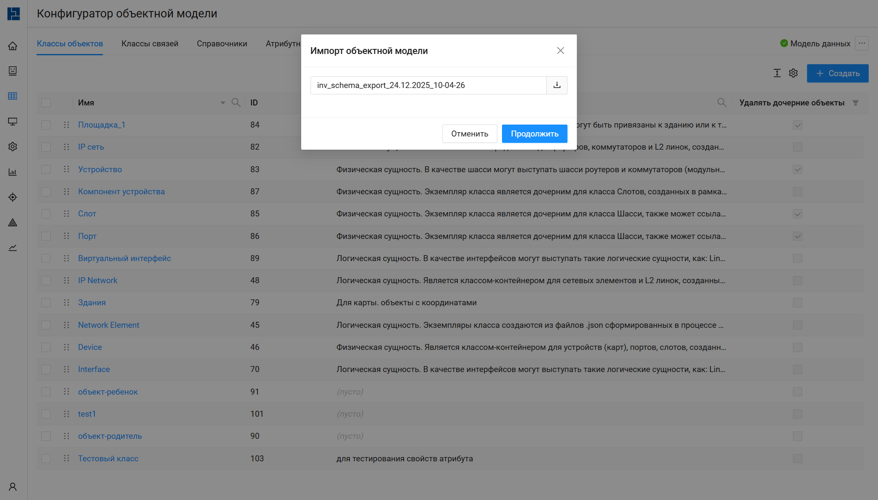Click the Отменить button
This screenshot has height=500, width=878.
(469, 134)
